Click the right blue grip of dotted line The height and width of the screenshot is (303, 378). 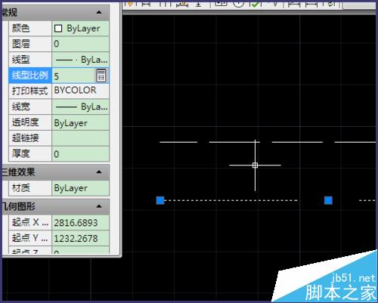click(328, 200)
